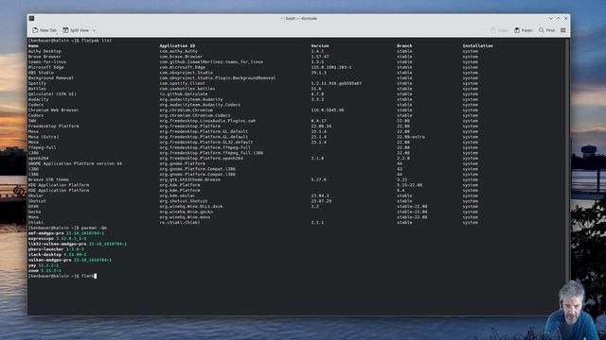The image size is (606, 340).
Task: Click 're.chiaki.Chiaki' application ID
Action: [180, 223]
